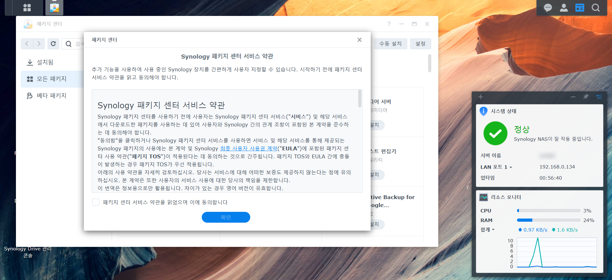612x280 pixels.
Task: Toggle the widgets panel icon
Action: [x=579, y=8]
